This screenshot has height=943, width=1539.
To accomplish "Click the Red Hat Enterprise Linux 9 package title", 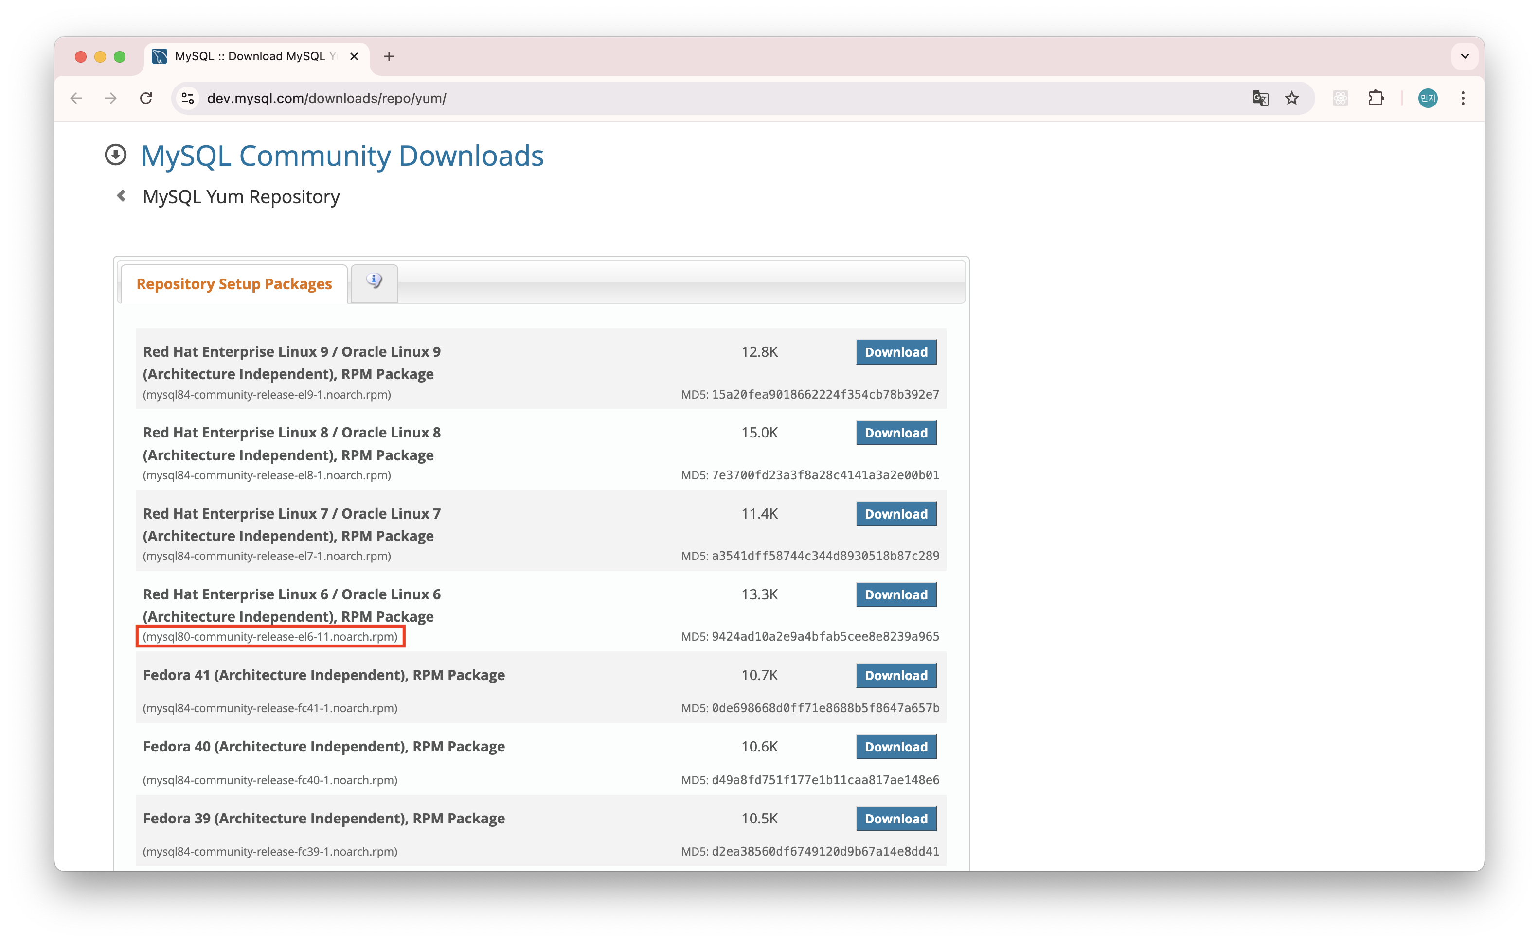I will click(x=292, y=363).
